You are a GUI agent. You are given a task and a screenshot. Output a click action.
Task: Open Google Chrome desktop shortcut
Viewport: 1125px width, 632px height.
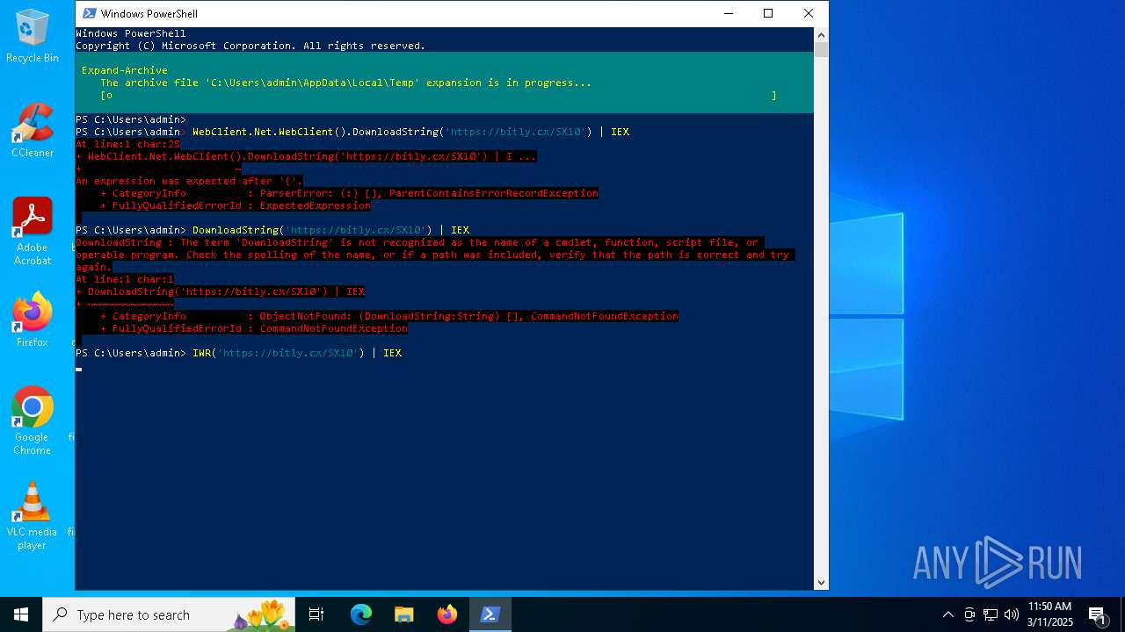click(33, 420)
